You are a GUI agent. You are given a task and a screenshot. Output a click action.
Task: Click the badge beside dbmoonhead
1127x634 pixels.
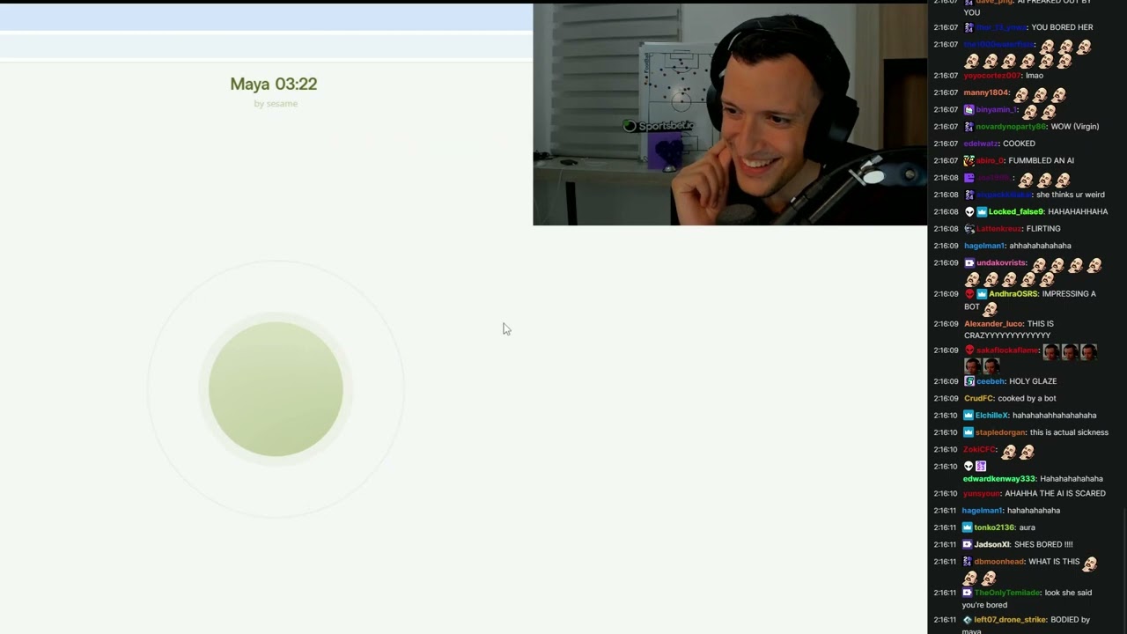(x=968, y=562)
